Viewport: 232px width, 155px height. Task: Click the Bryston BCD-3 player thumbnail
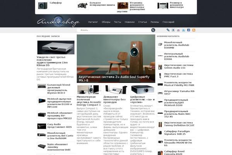coord(42,86)
